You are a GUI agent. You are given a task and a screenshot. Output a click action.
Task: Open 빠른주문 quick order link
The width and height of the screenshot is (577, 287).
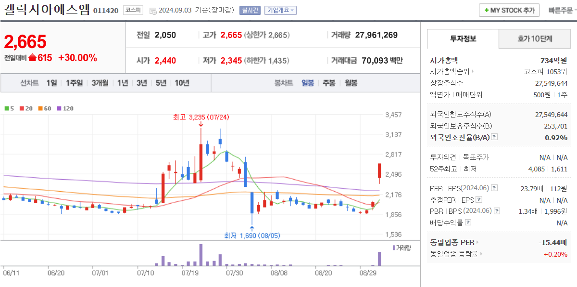click(x=561, y=11)
